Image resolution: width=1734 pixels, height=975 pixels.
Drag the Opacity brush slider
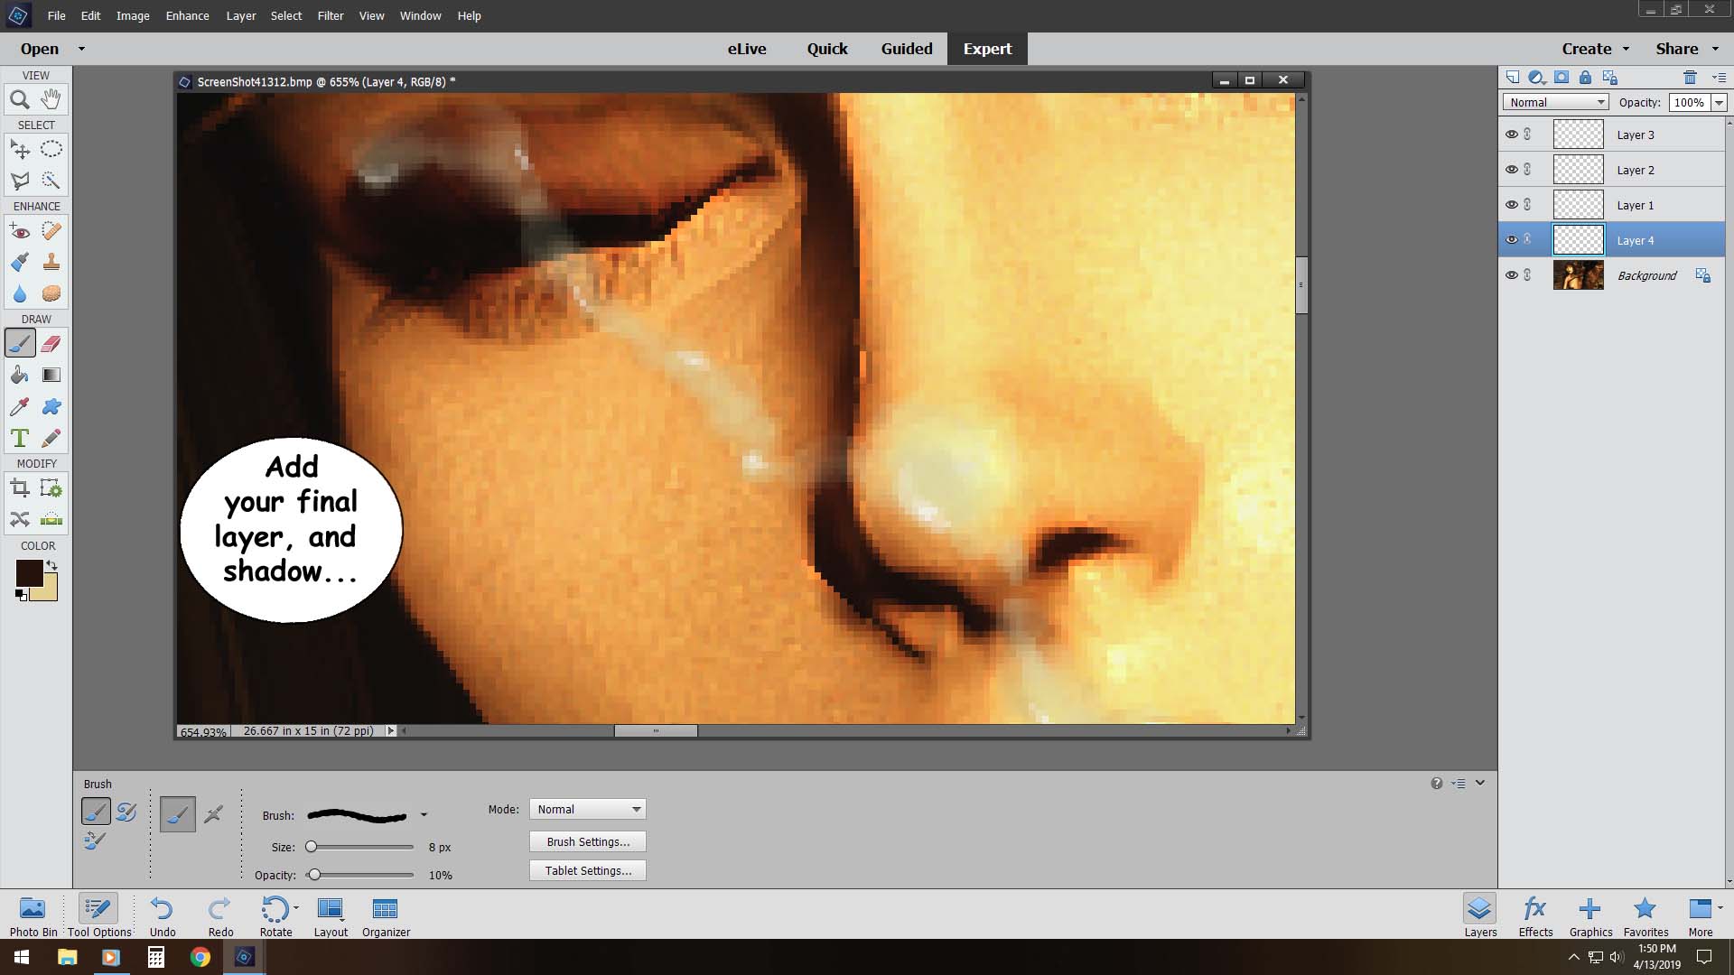[314, 874]
